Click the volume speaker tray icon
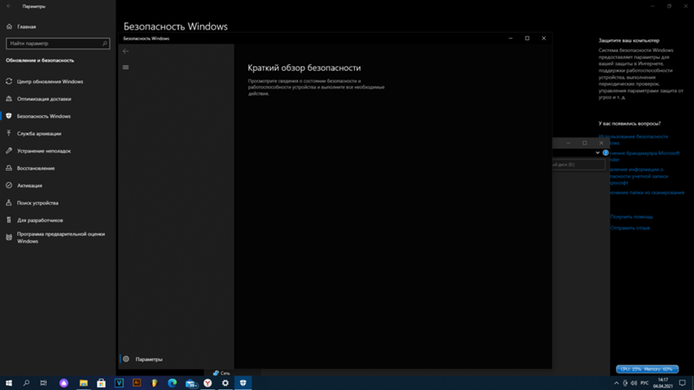694x390 pixels. point(634,383)
